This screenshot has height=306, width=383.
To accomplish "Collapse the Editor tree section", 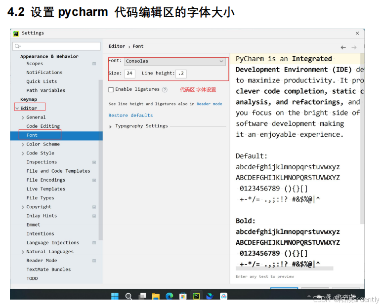I will [x=17, y=109].
